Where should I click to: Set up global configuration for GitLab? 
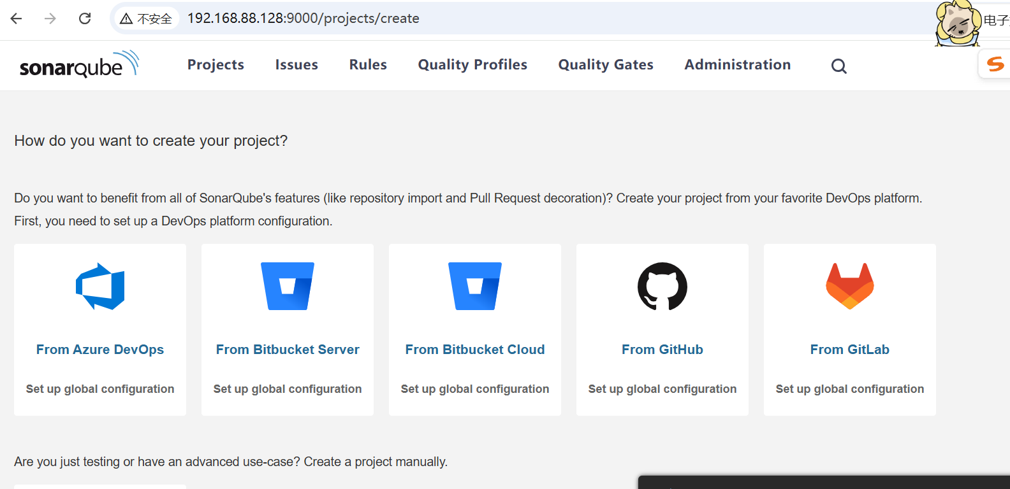(850, 389)
